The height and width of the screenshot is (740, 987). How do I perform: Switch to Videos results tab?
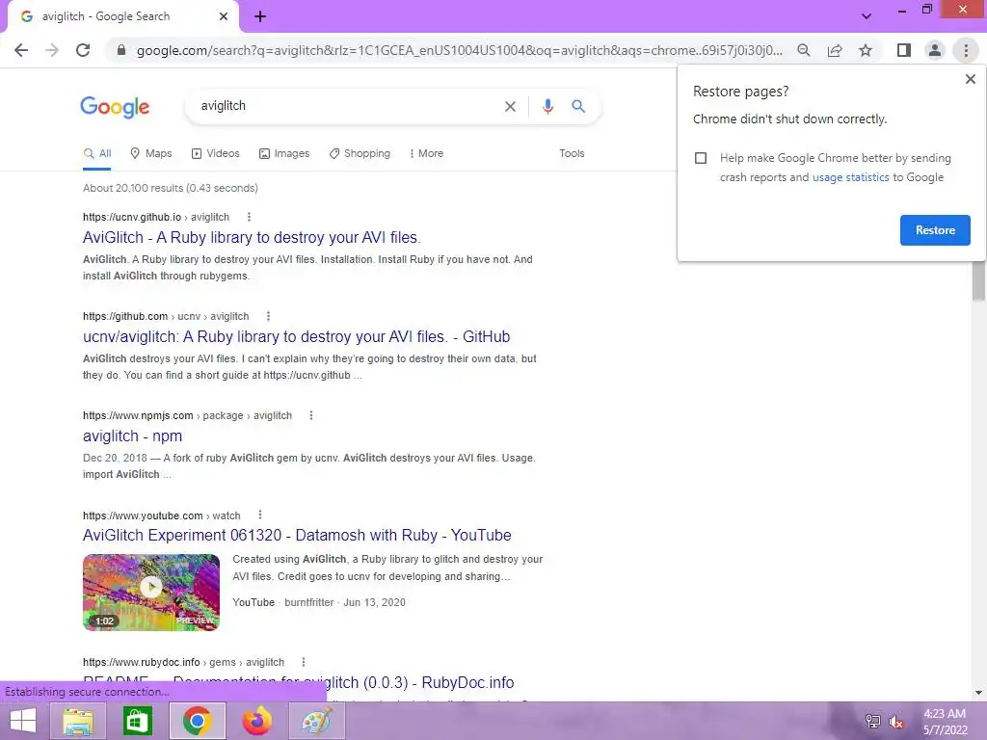(215, 153)
